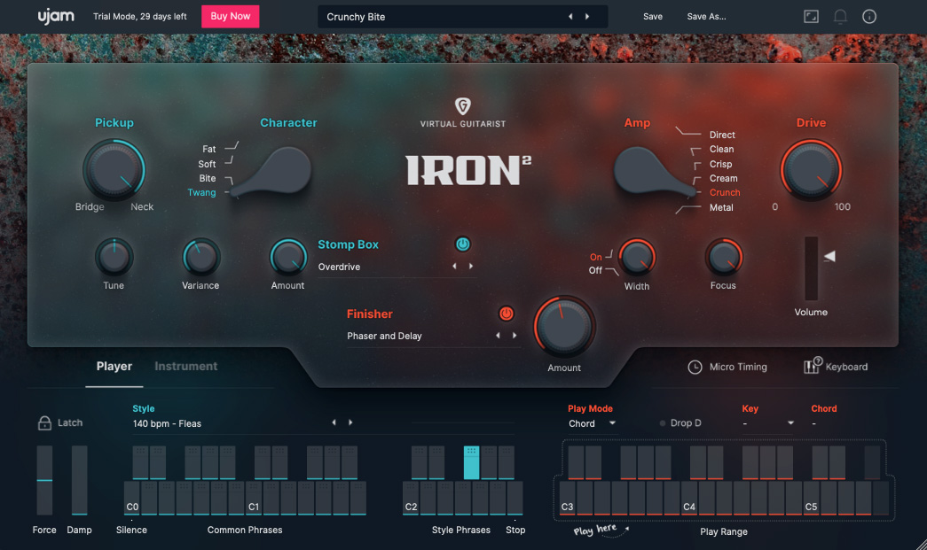Set Width switch to Off

tap(595, 270)
